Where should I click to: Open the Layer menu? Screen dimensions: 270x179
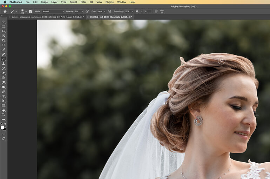point(54,2)
